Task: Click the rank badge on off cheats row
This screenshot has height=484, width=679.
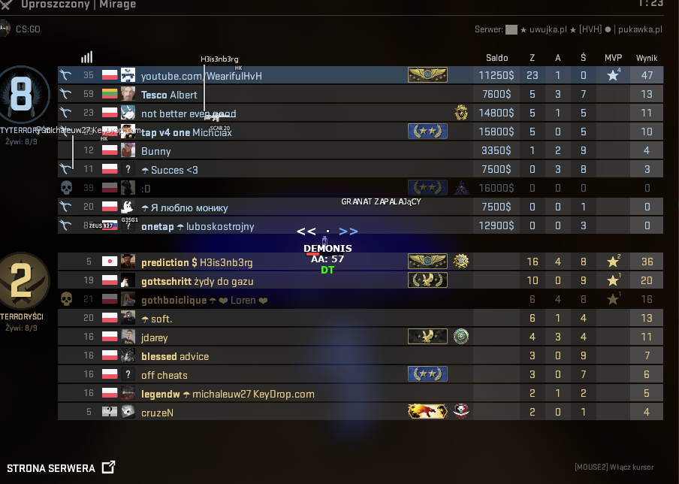Action: (427, 374)
